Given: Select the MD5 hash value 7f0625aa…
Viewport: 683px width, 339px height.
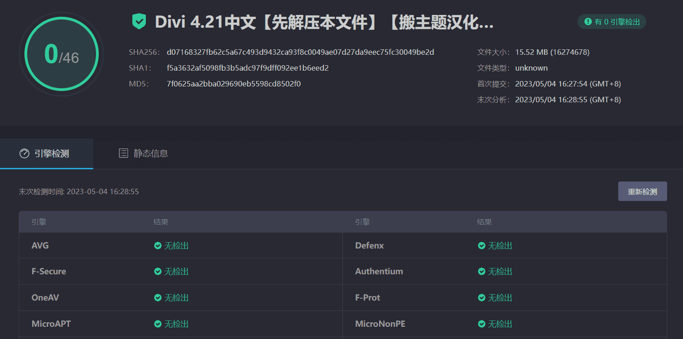Looking at the screenshot, I should coord(234,84).
